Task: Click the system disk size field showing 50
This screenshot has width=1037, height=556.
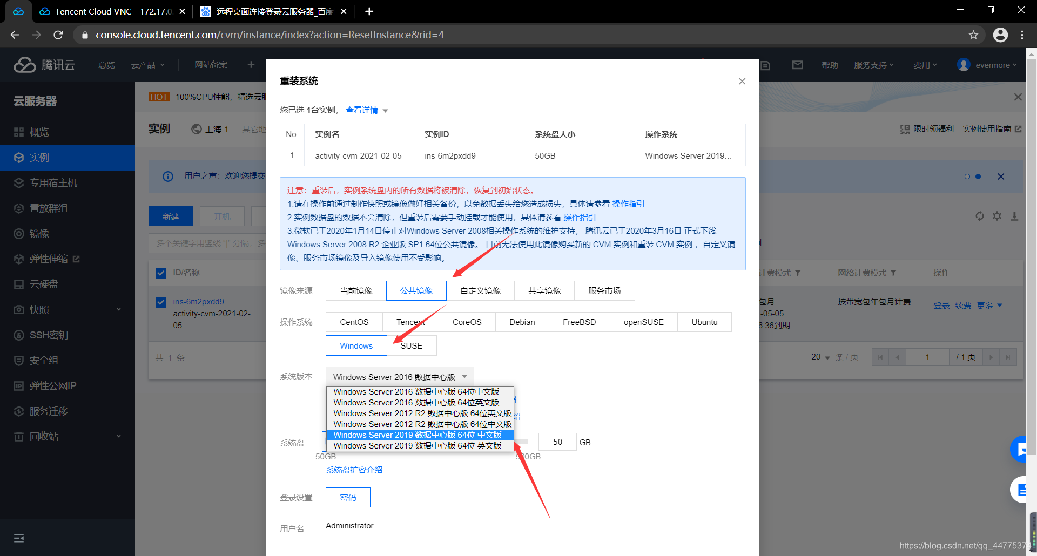Action: click(x=557, y=442)
